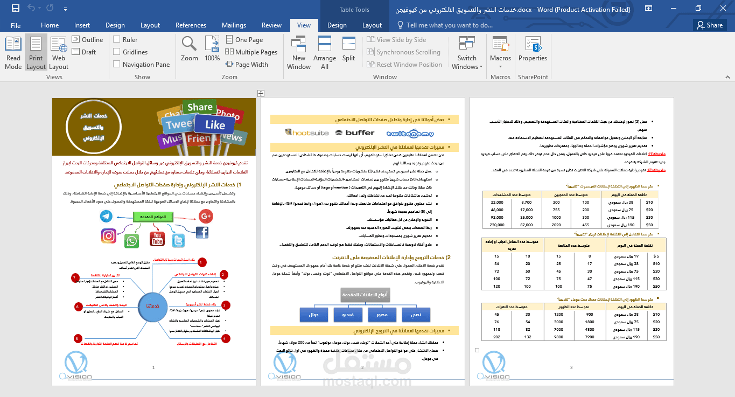
Task: Show the Navigation Pane
Action: (x=116, y=64)
